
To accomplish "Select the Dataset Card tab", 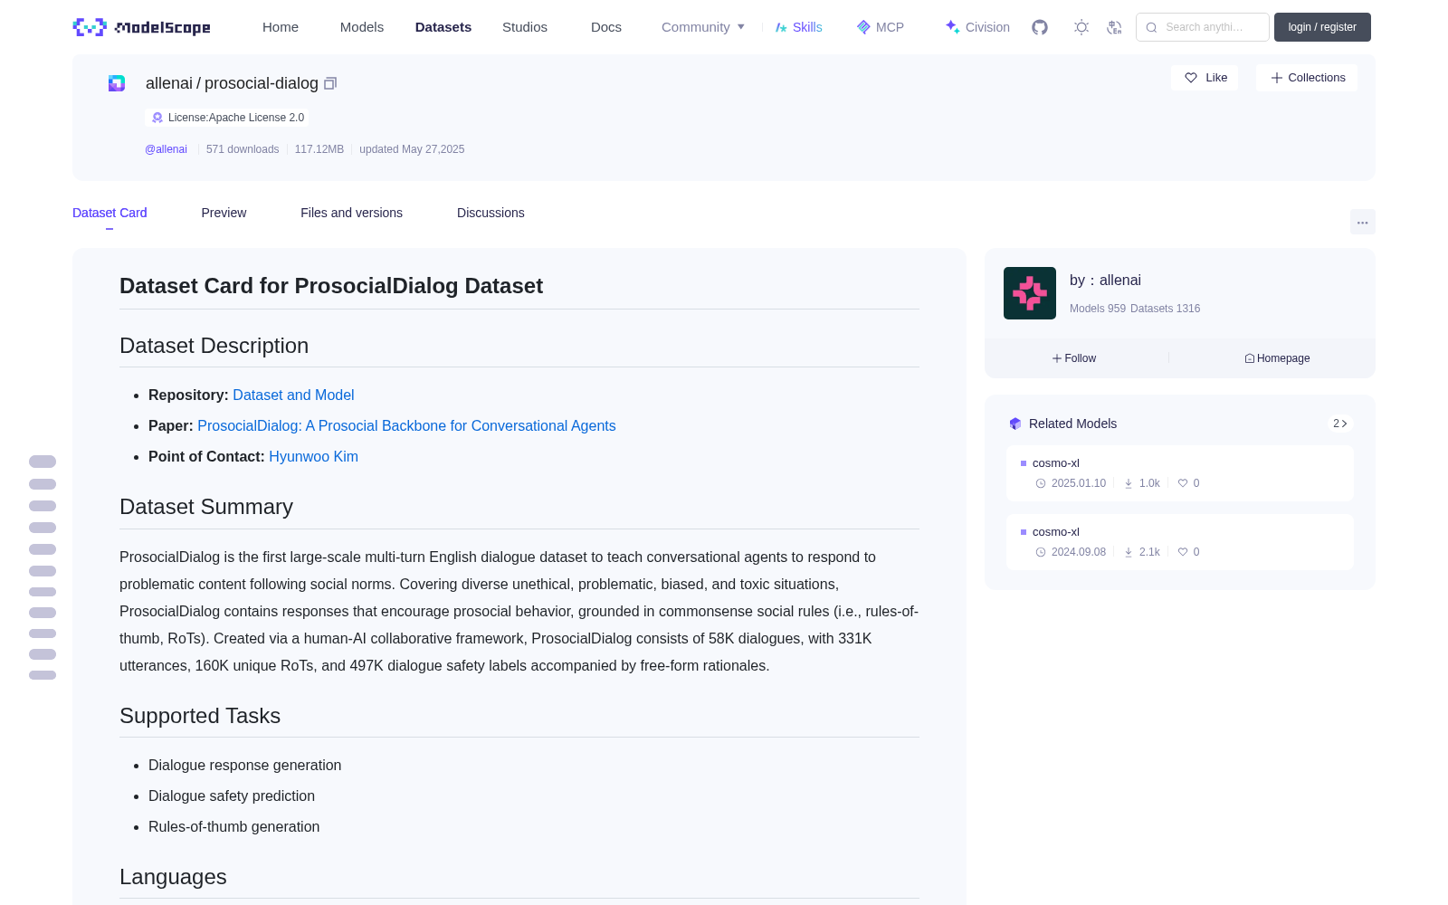I will (110, 213).
